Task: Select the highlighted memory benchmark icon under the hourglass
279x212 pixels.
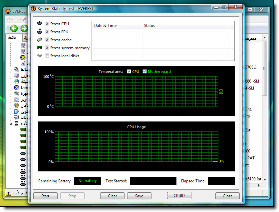Action: click(23, 129)
